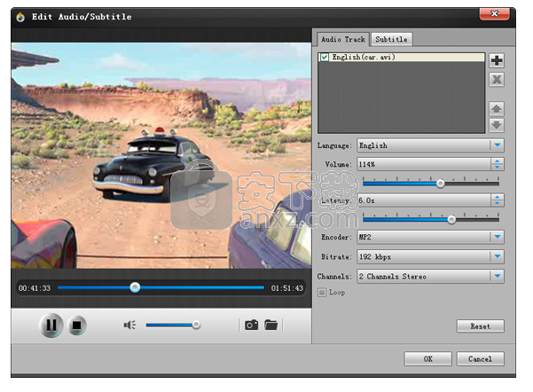Stop the video playback
The image size is (533, 392).
(77, 325)
